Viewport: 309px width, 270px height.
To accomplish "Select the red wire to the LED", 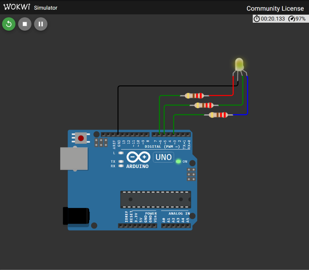I will (x=233, y=87).
